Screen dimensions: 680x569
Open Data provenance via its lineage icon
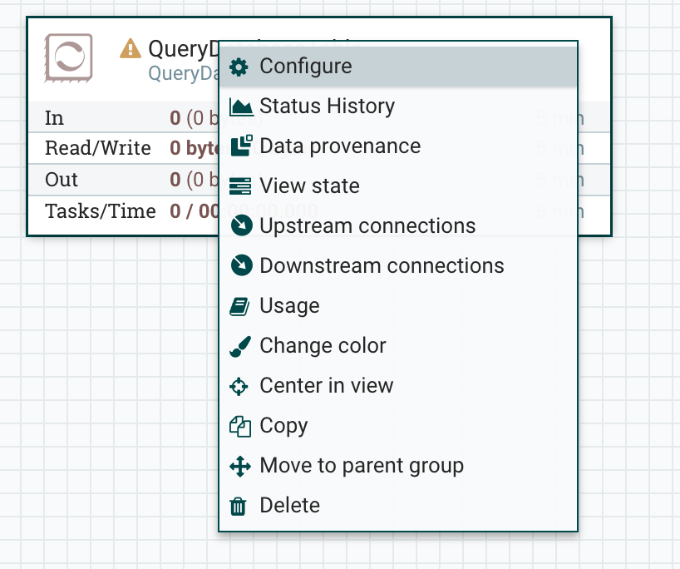(239, 146)
